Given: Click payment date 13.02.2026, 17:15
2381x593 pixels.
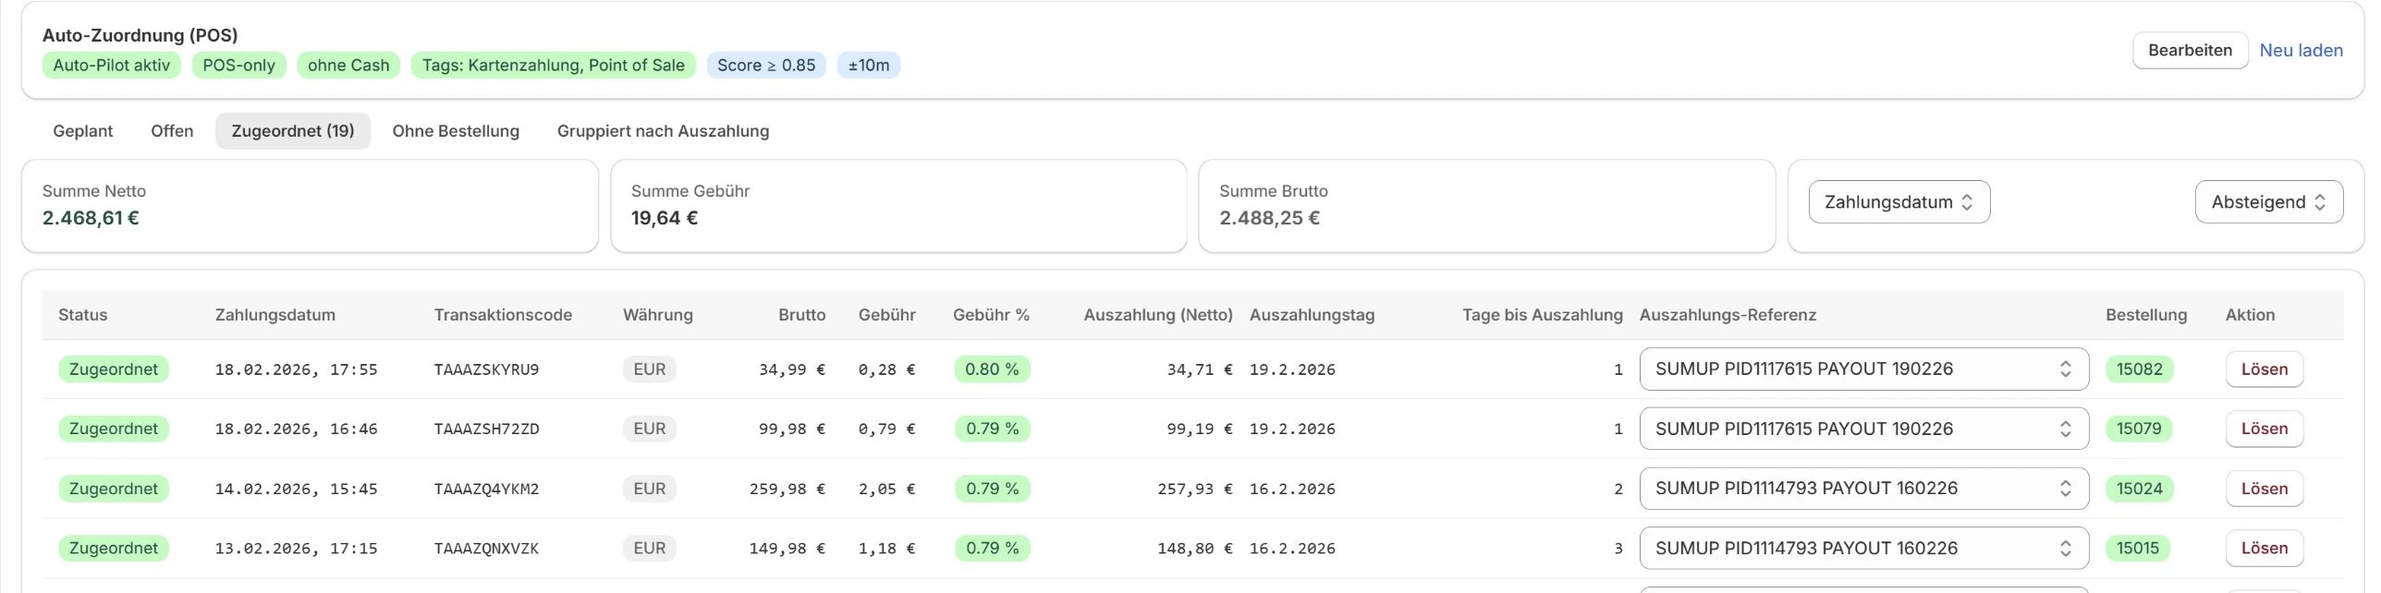Looking at the screenshot, I should (x=297, y=548).
